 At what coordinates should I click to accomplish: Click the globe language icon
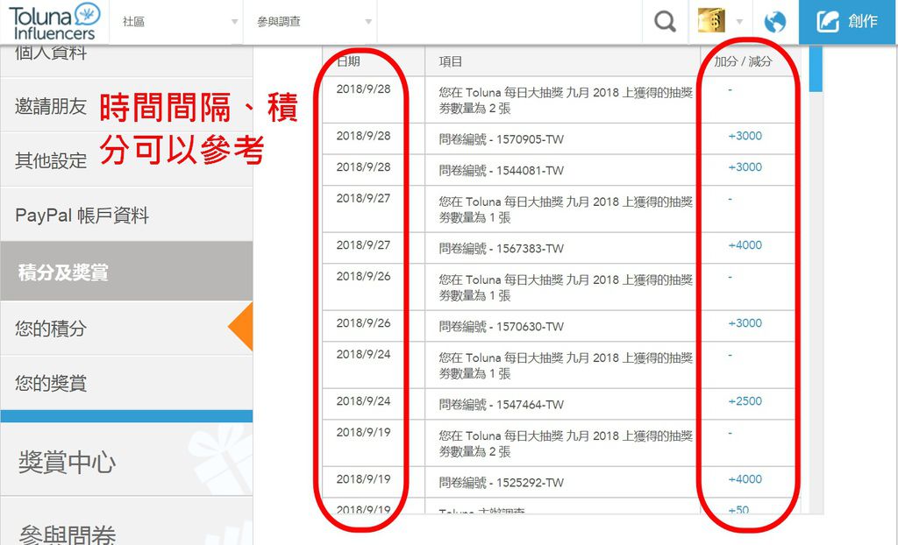click(x=775, y=19)
